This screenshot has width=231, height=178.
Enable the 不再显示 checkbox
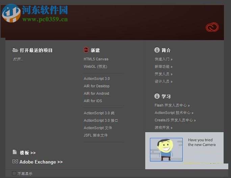(x=14, y=173)
